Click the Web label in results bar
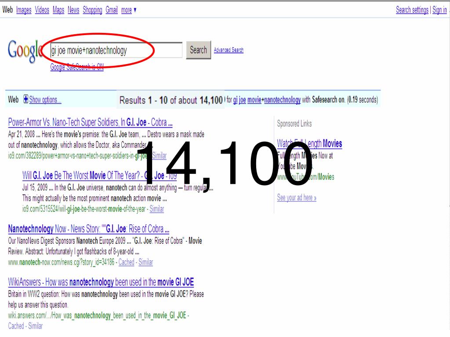 coord(13,100)
